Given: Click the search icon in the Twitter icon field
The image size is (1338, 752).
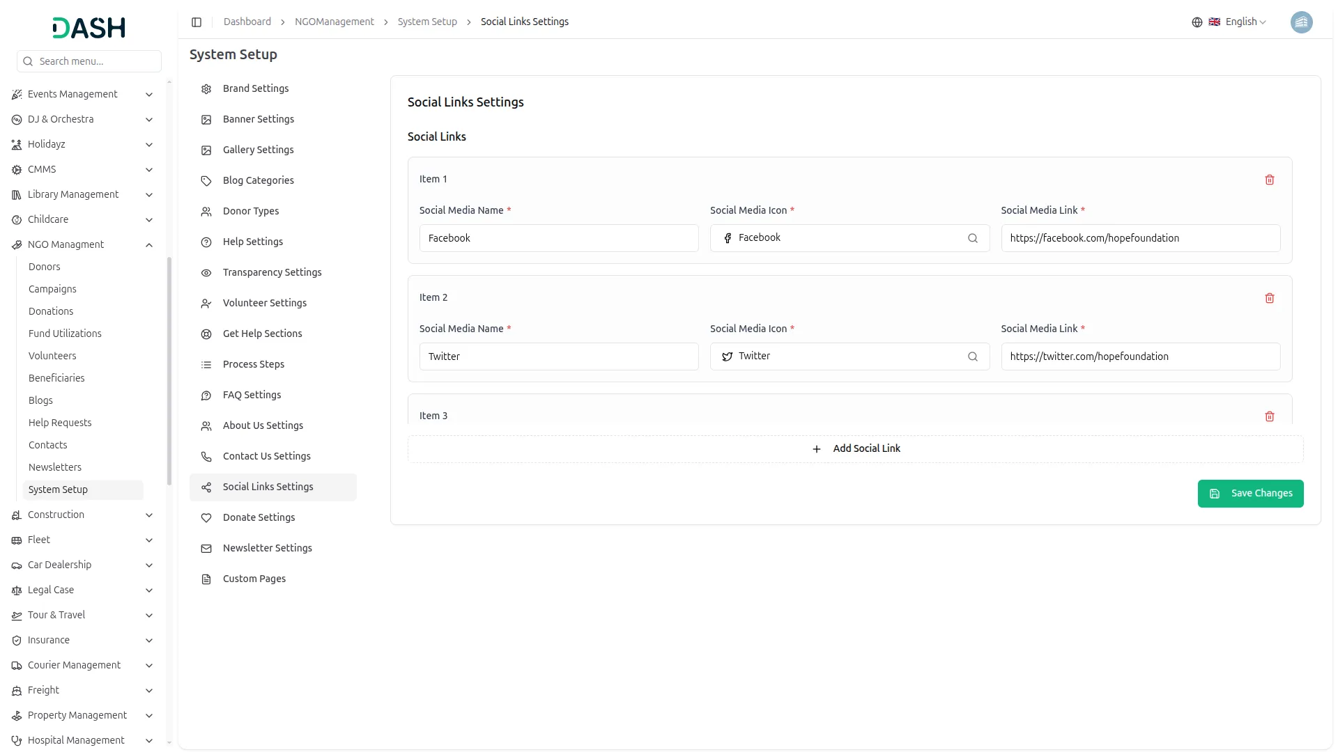Looking at the screenshot, I should [x=972, y=357].
